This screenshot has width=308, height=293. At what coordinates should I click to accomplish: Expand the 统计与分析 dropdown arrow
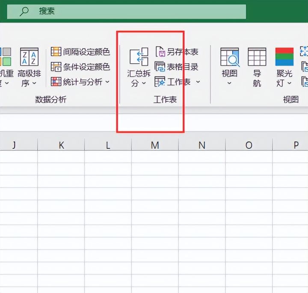pos(107,82)
